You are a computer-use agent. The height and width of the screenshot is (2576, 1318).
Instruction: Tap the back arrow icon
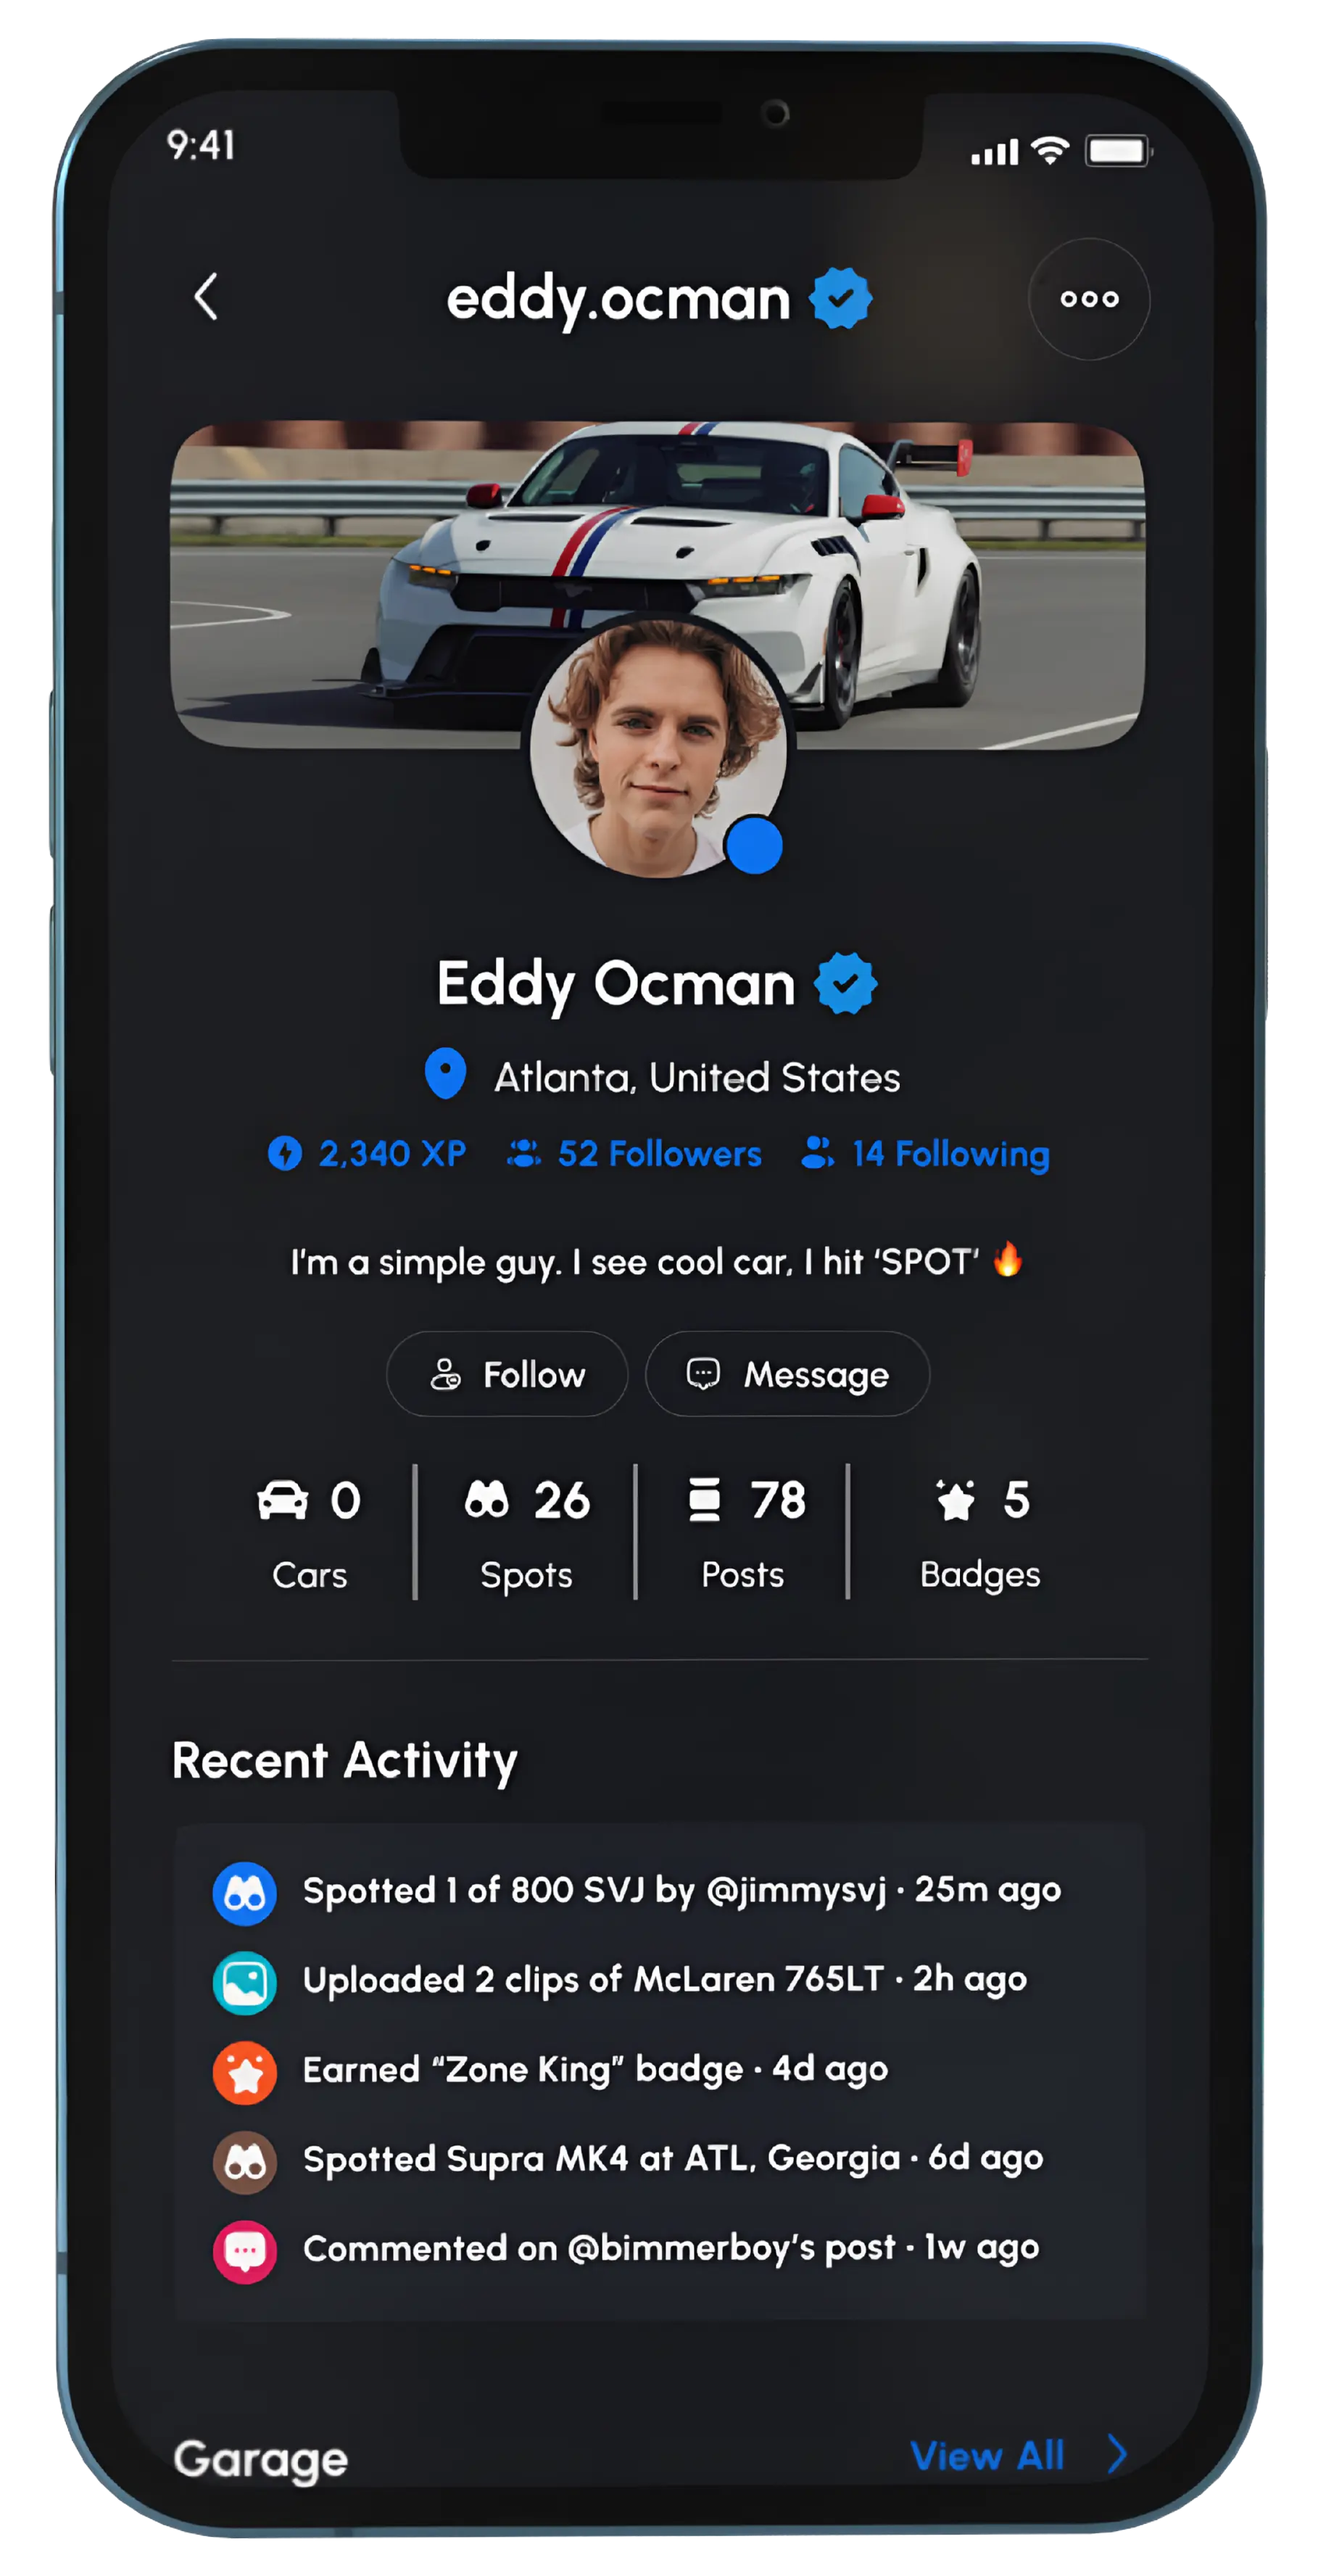pos(206,297)
